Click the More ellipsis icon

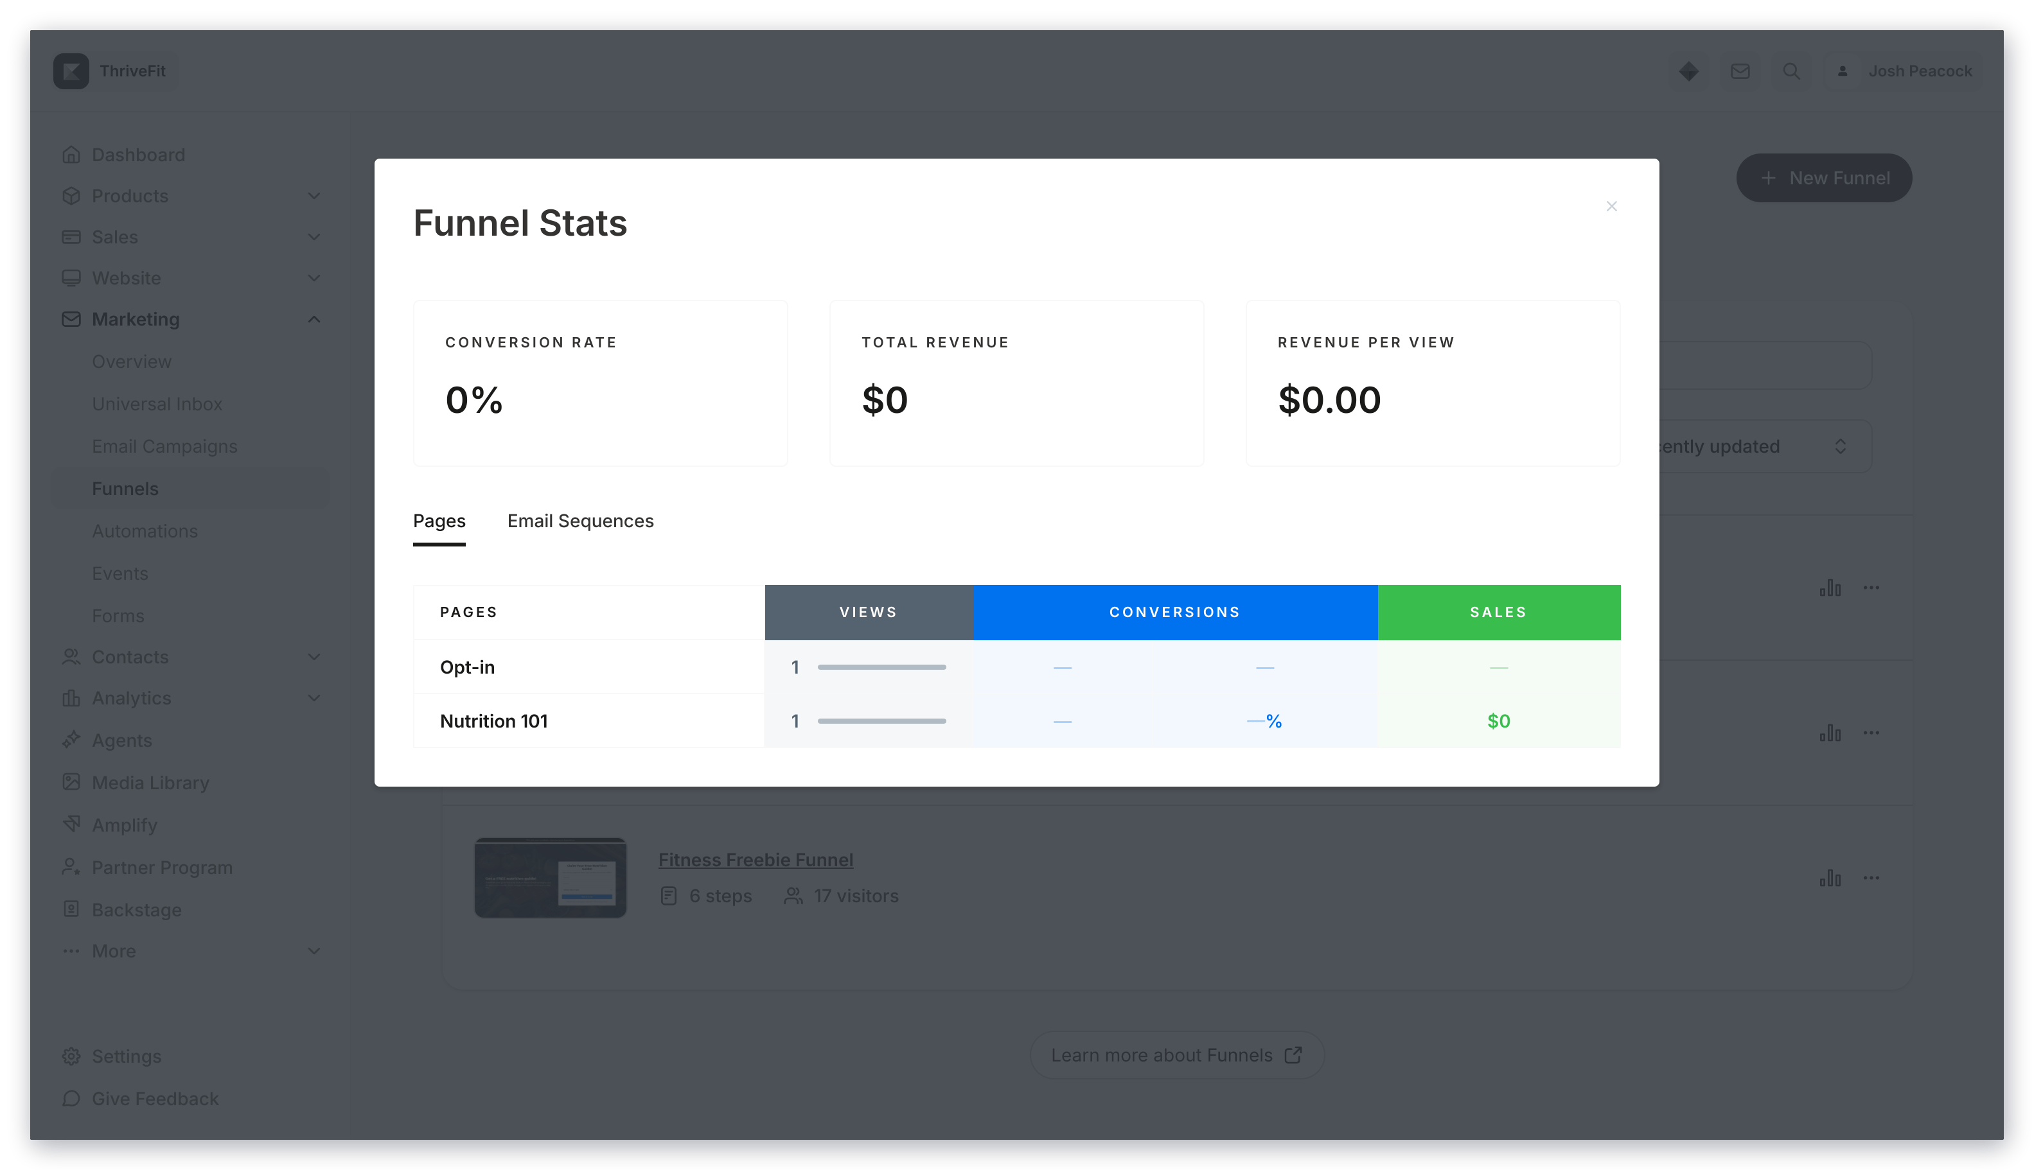[71, 950]
